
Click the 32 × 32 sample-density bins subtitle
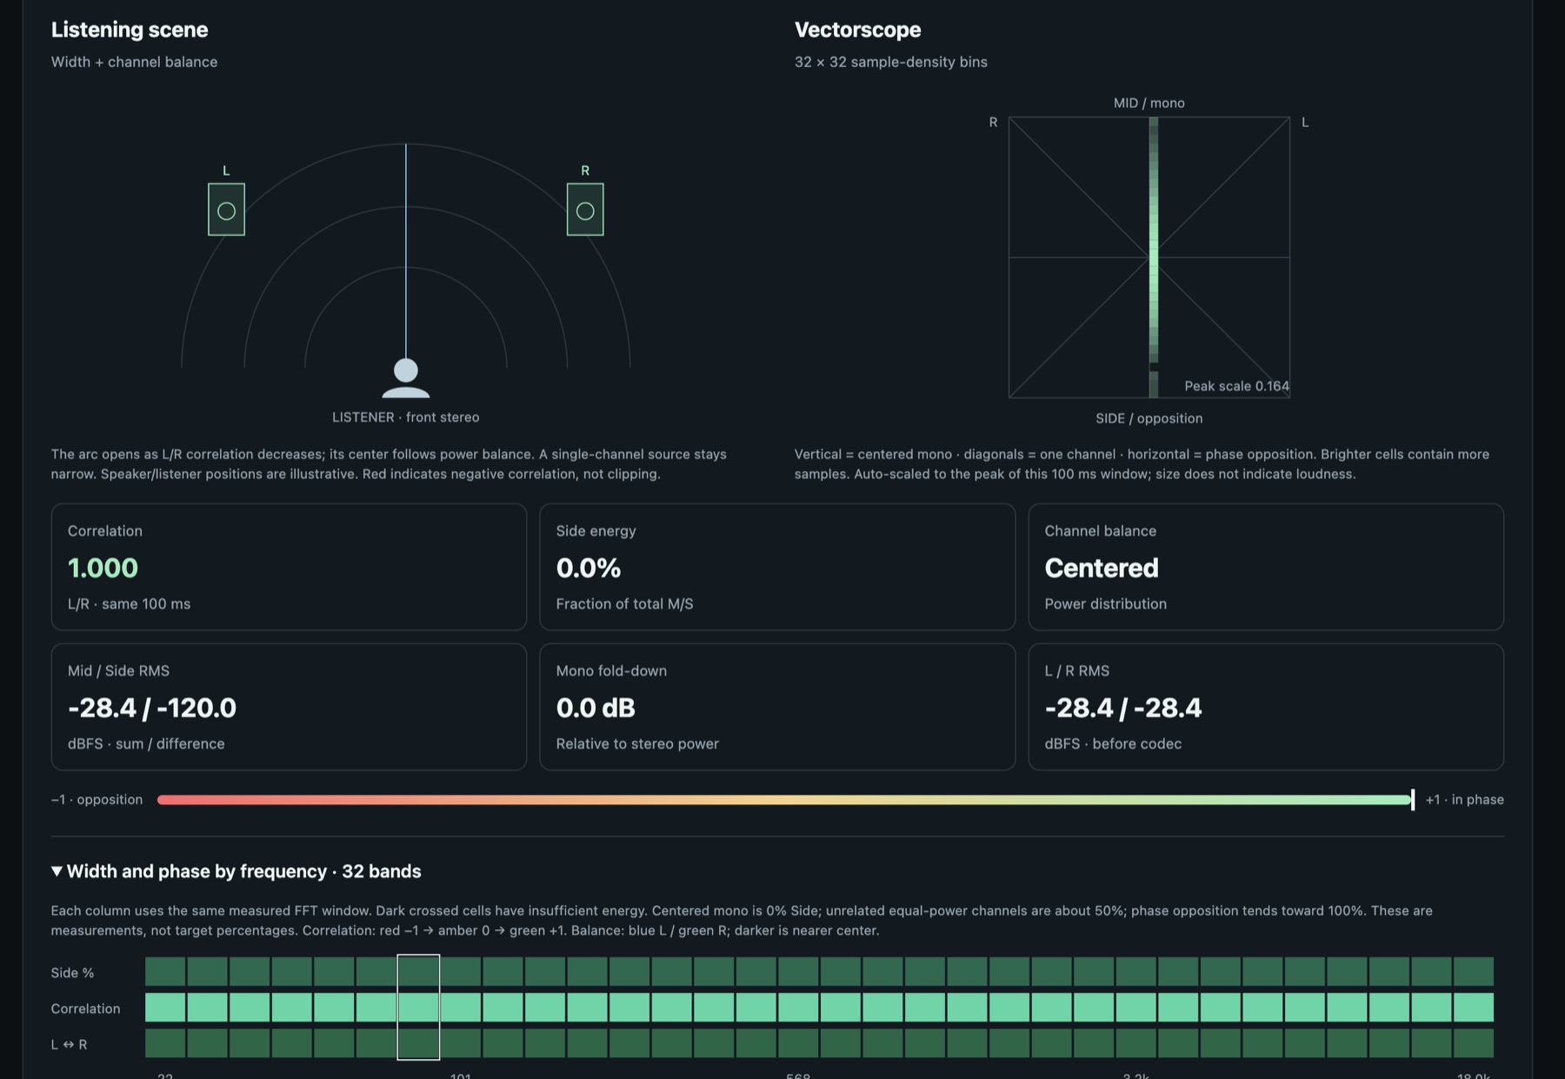coord(890,62)
